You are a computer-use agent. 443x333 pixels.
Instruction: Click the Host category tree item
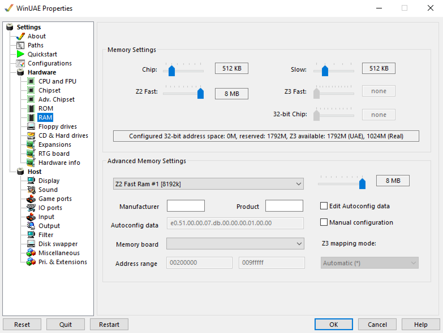(35, 172)
